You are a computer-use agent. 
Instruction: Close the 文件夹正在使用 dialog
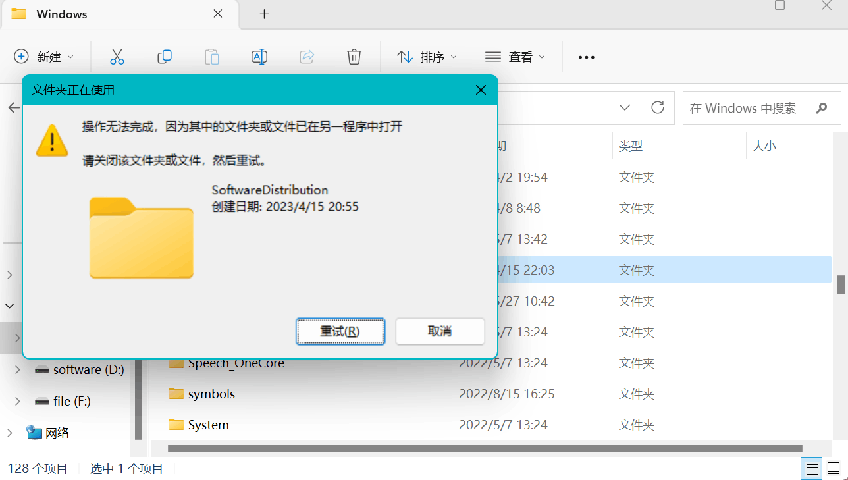(x=481, y=90)
